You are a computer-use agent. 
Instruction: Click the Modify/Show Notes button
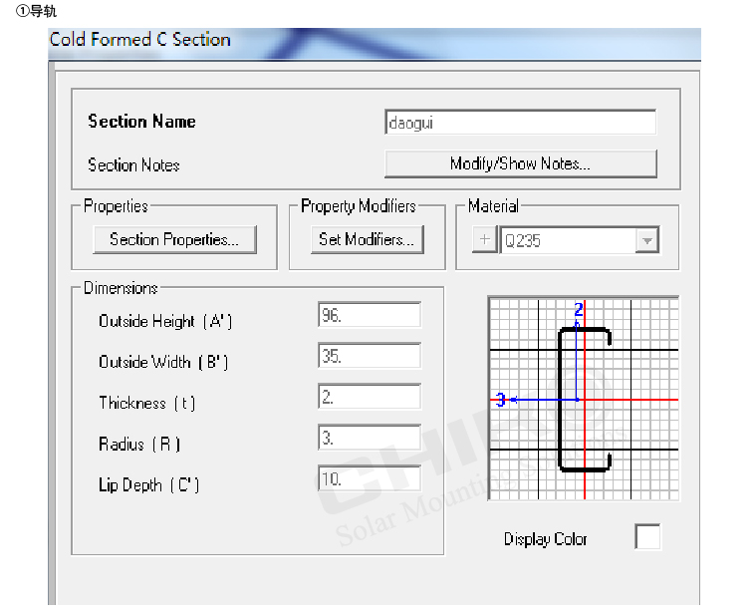[520, 163]
